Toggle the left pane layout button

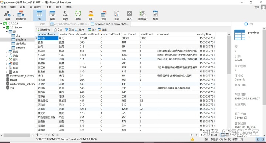[x=258, y=139]
